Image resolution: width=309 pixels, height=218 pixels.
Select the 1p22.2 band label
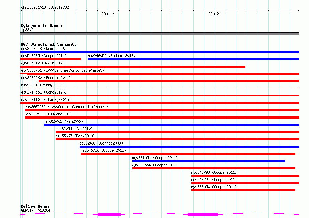click(x=27, y=30)
